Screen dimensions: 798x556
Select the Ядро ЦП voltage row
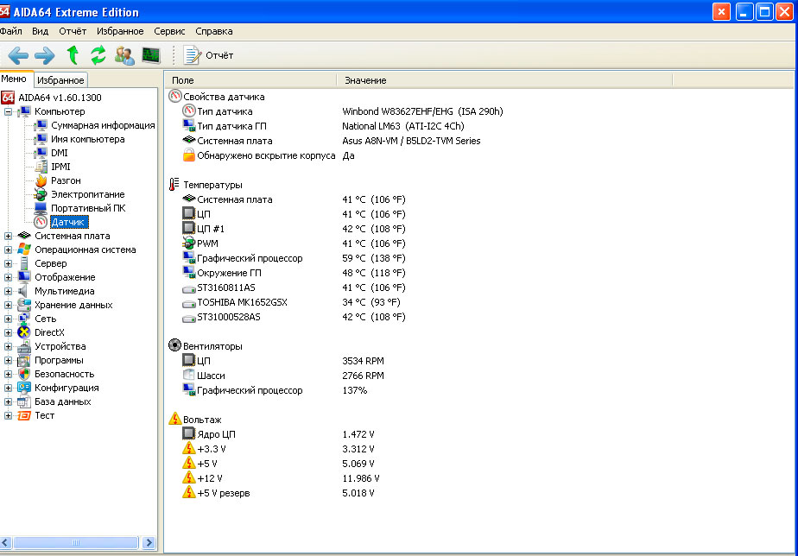click(x=278, y=434)
